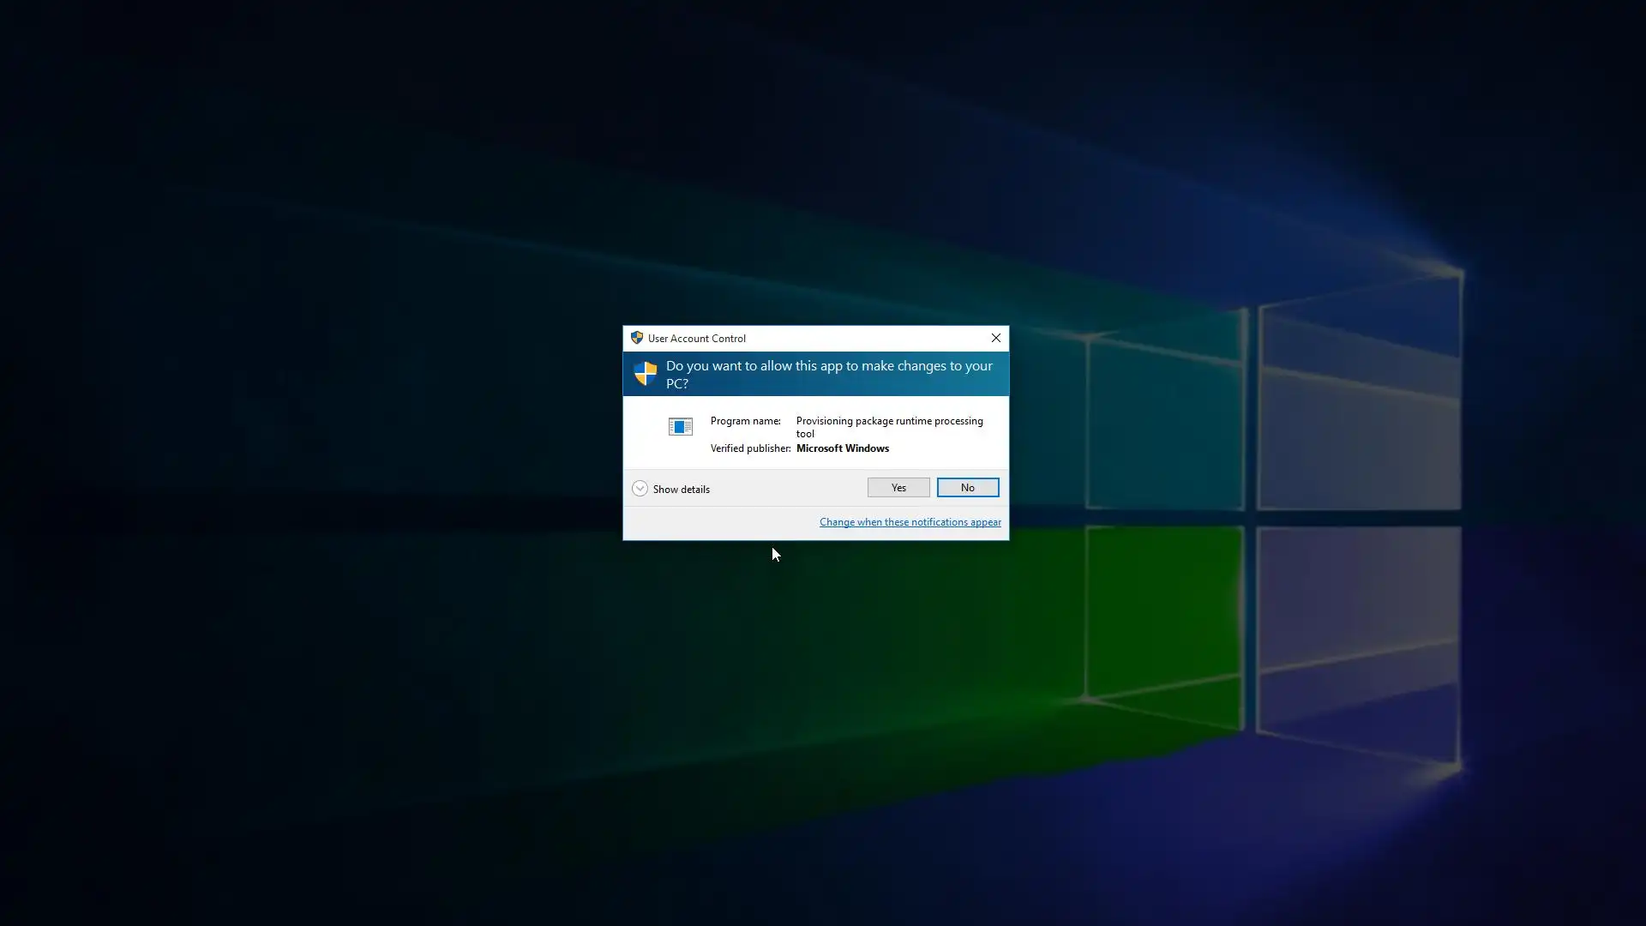
Task: Open Change when these notifications appear link
Action: point(910,522)
